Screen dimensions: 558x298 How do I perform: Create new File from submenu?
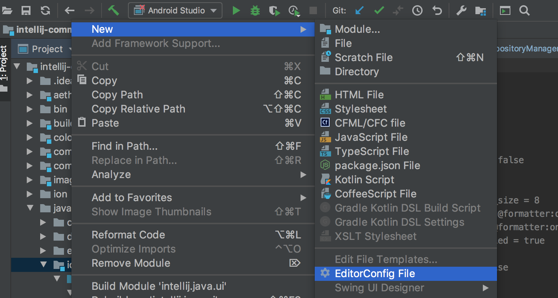[x=406, y=43]
